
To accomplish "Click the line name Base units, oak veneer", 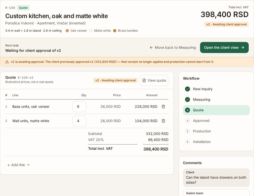I will pos(31,107).
